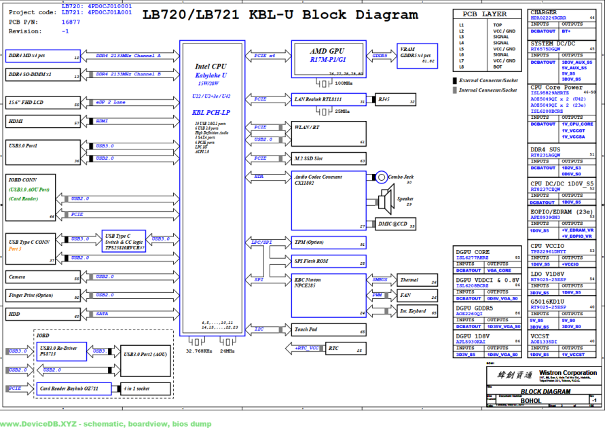
Task: Click the Intel CPU Kabylake U label
Action: pyautogui.click(x=211, y=71)
